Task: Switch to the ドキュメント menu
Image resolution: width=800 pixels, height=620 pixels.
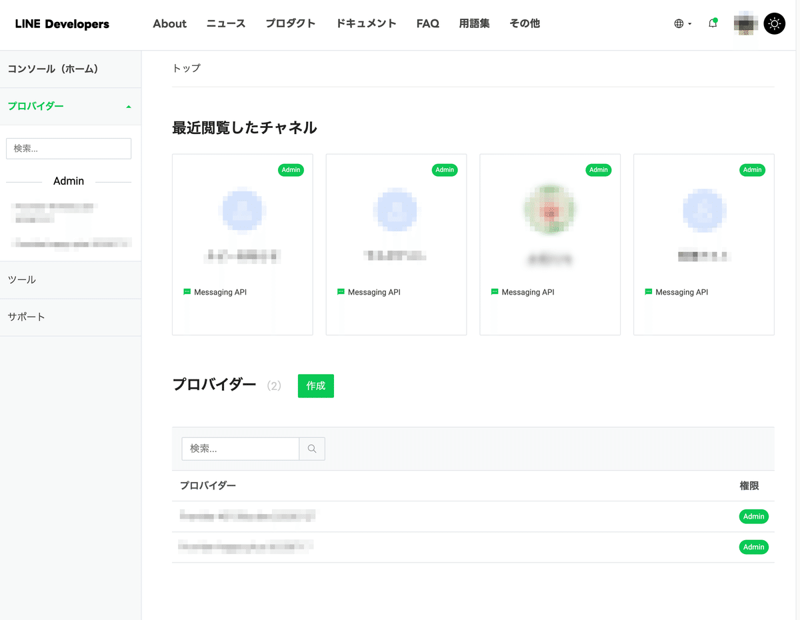Action: tap(366, 23)
